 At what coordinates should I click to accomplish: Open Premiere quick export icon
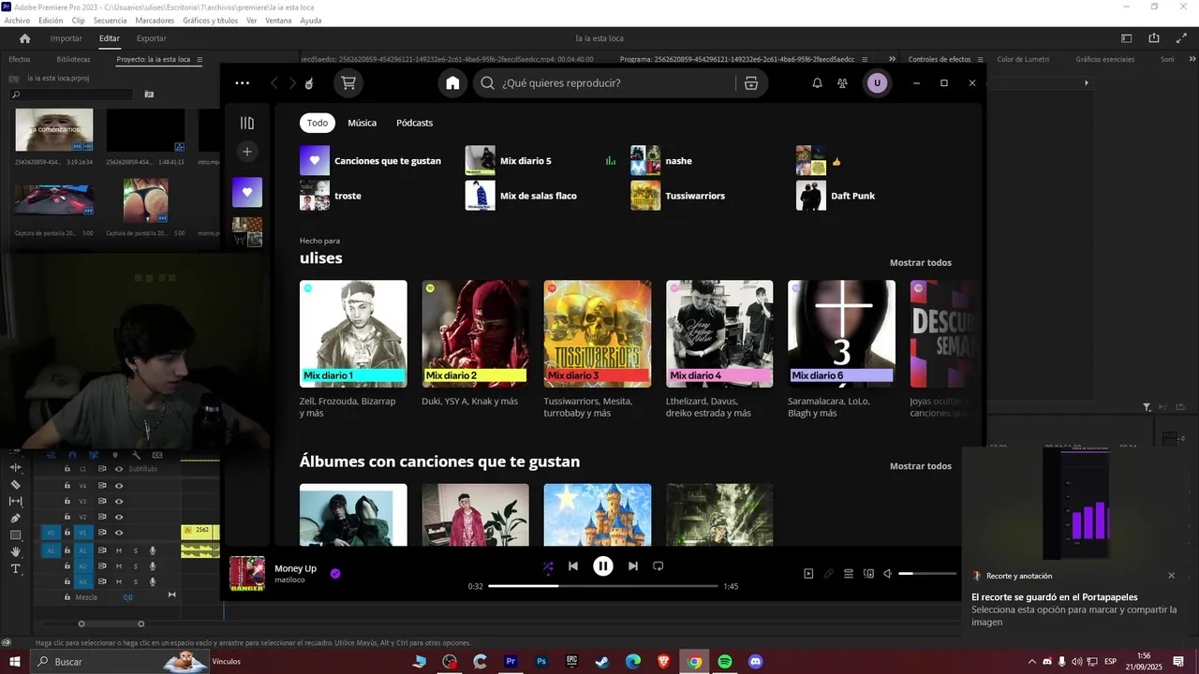point(1154,38)
